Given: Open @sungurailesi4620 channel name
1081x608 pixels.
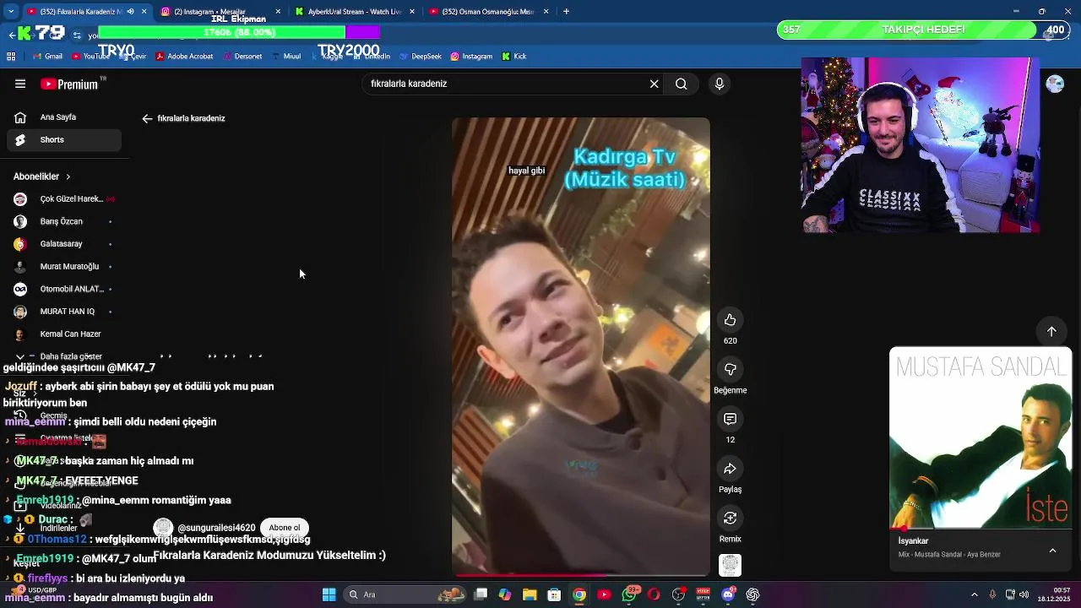Looking at the screenshot, I should pyautogui.click(x=216, y=528).
